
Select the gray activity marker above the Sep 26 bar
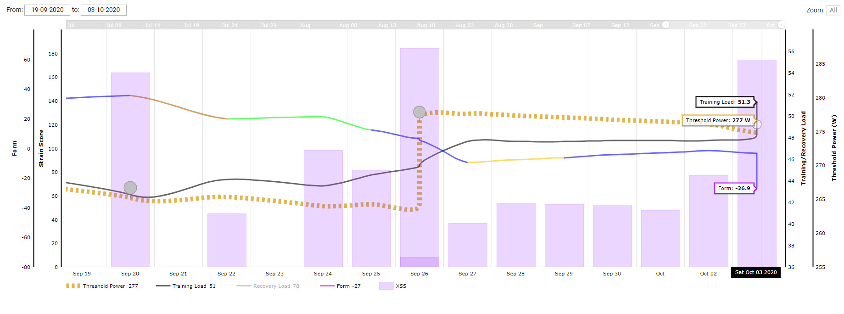[419, 111]
